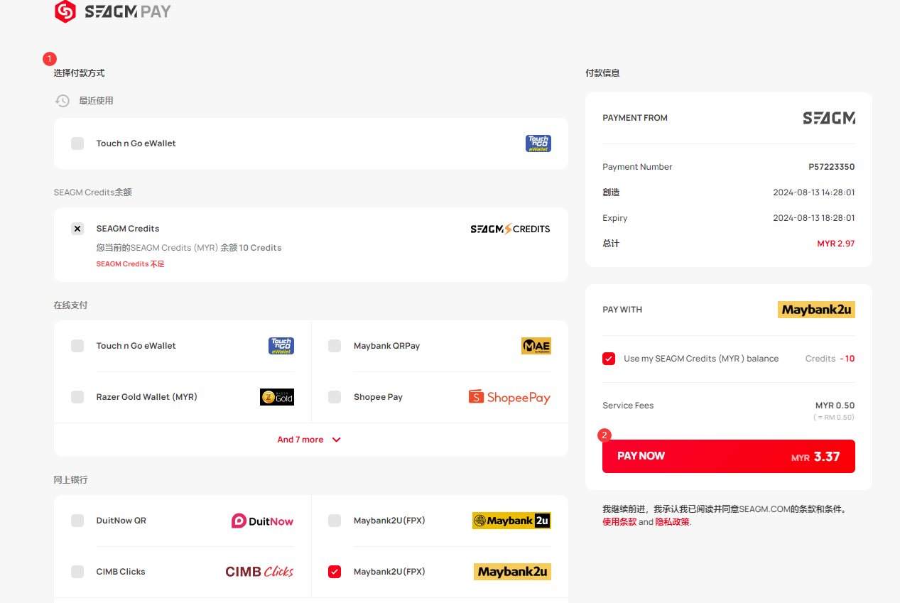Click the CIMB Clicks logo
Screen dimensions: 900x603
(x=259, y=572)
